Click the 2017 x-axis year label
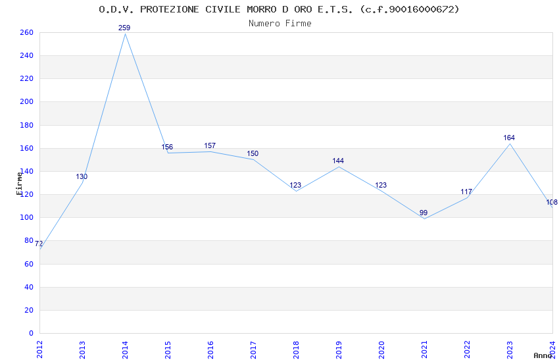The width and height of the screenshot is (559, 362). [x=253, y=349]
